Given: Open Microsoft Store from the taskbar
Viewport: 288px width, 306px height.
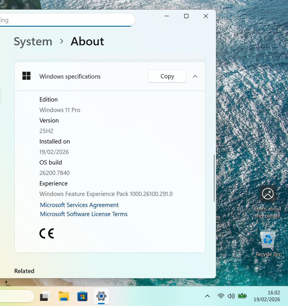Looking at the screenshot, I should click(x=82, y=296).
